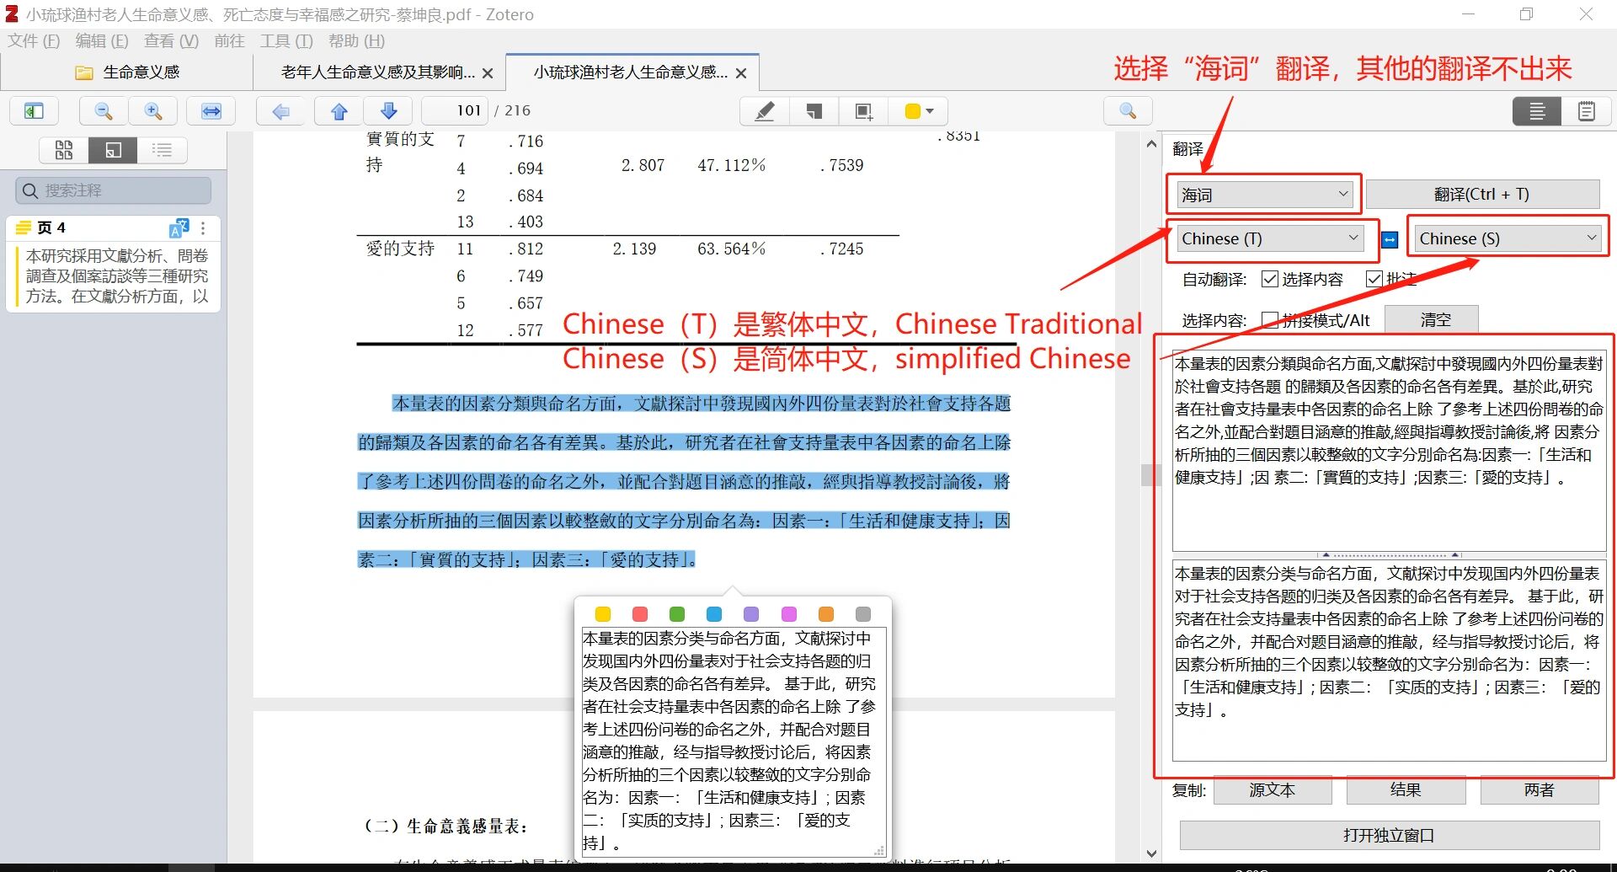The image size is (1617, 872).
Task: Click 打开独立窗口 button
Action: pos(1389,835)
